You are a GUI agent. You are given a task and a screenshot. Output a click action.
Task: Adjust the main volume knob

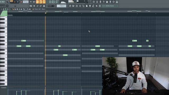(x=7, y=2)
